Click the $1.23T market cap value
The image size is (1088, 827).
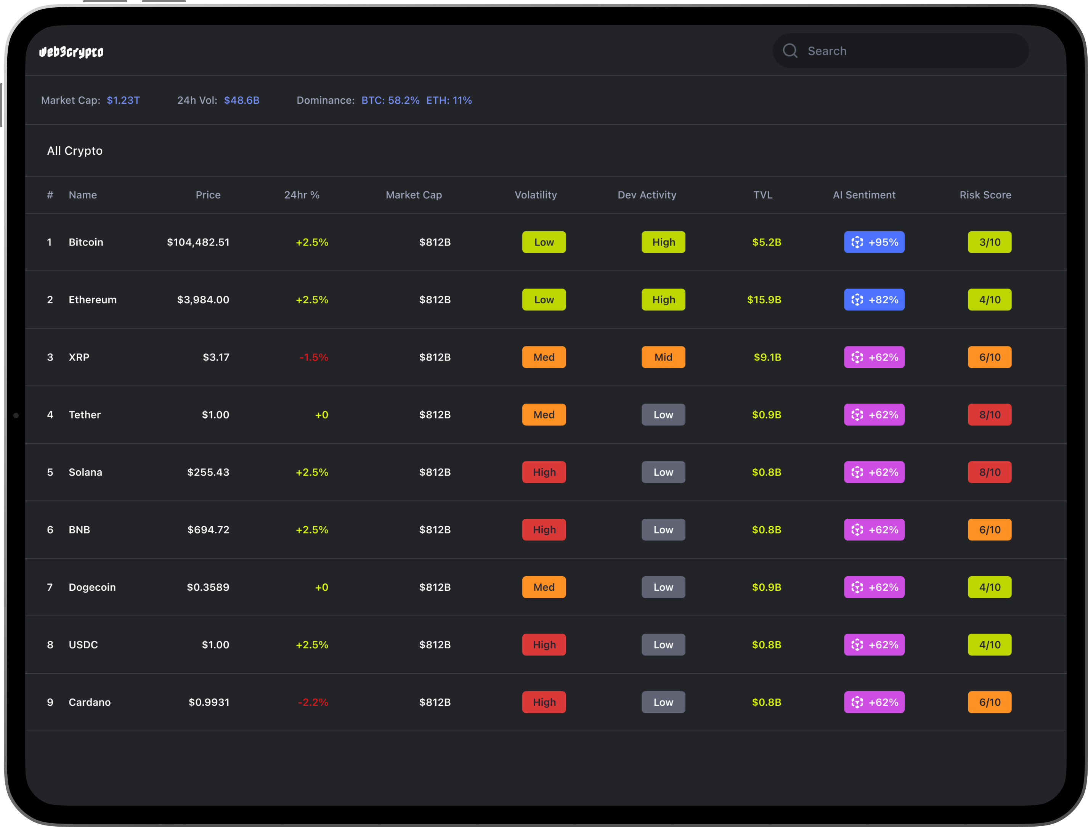(123, 101)
